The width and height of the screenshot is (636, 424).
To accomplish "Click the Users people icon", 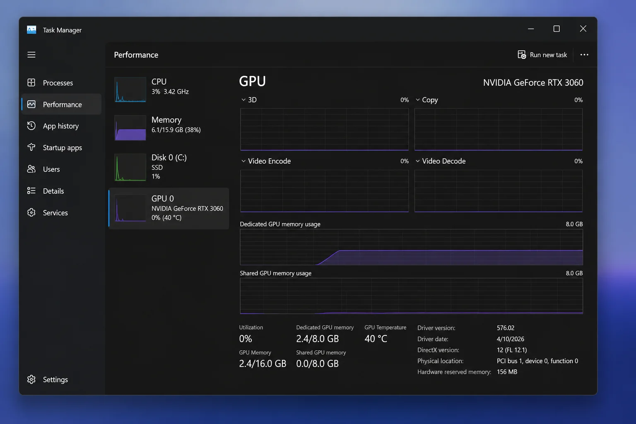I will [x=31, y=169].
